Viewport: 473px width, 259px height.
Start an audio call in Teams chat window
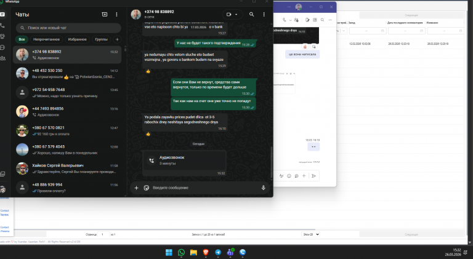285,20
